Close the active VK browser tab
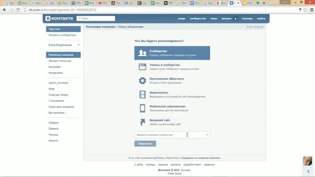Viewport: 315px width, 177px height. [x=238, y=3]
